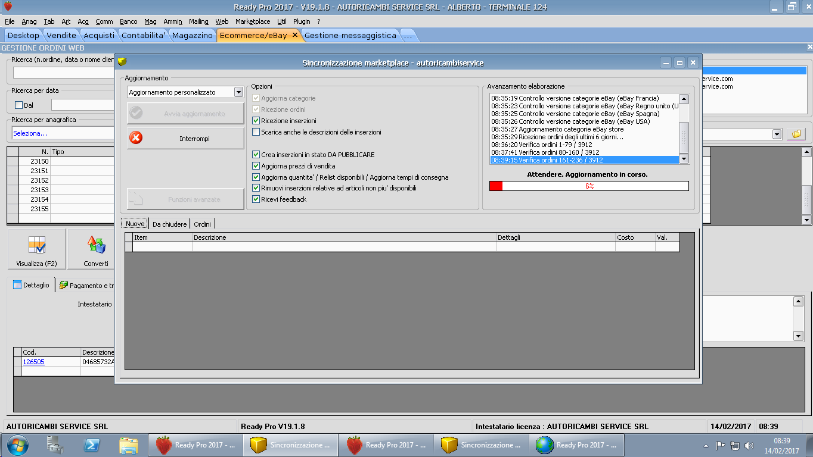Screen dimensions: 813x457
Task: Click the Interrompi button to stop the update
Action: 185,138
